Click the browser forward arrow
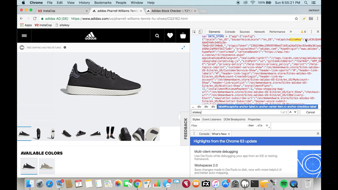The width and height of the screenshot is (338, 190). point(28,18)
